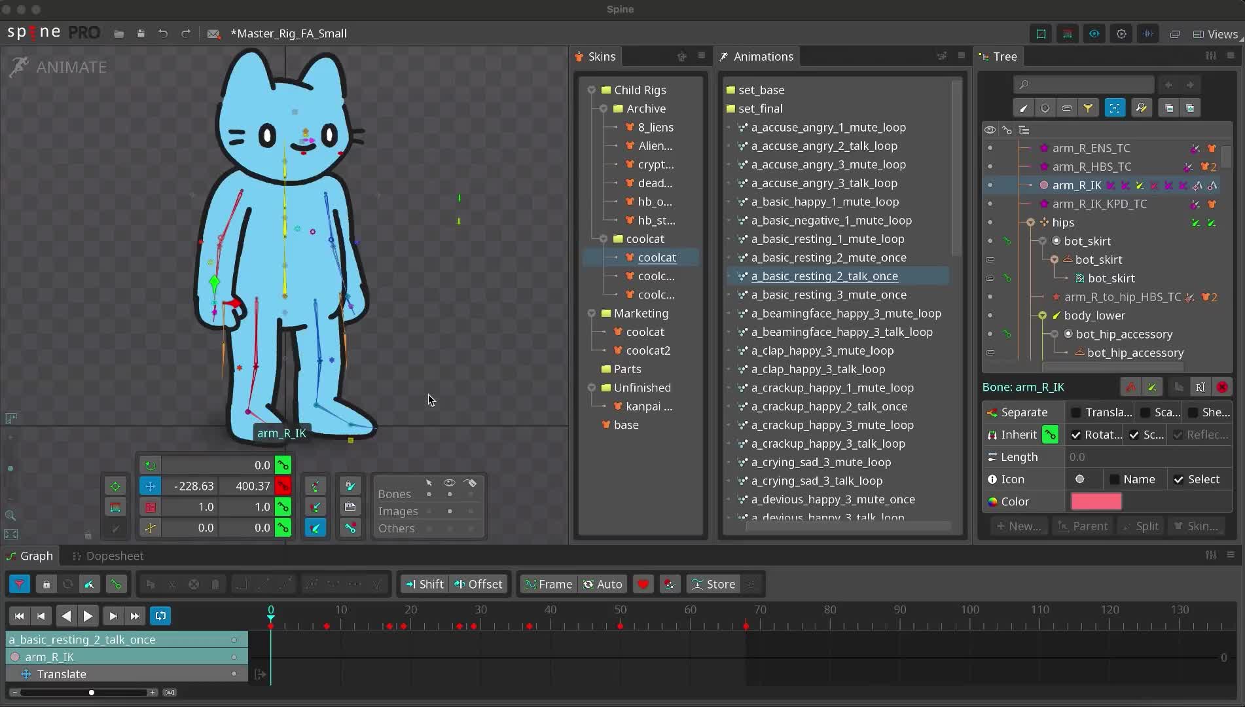Click the Pose tool crosshair icon
The image size is (1245, 707).
point(115,486)
